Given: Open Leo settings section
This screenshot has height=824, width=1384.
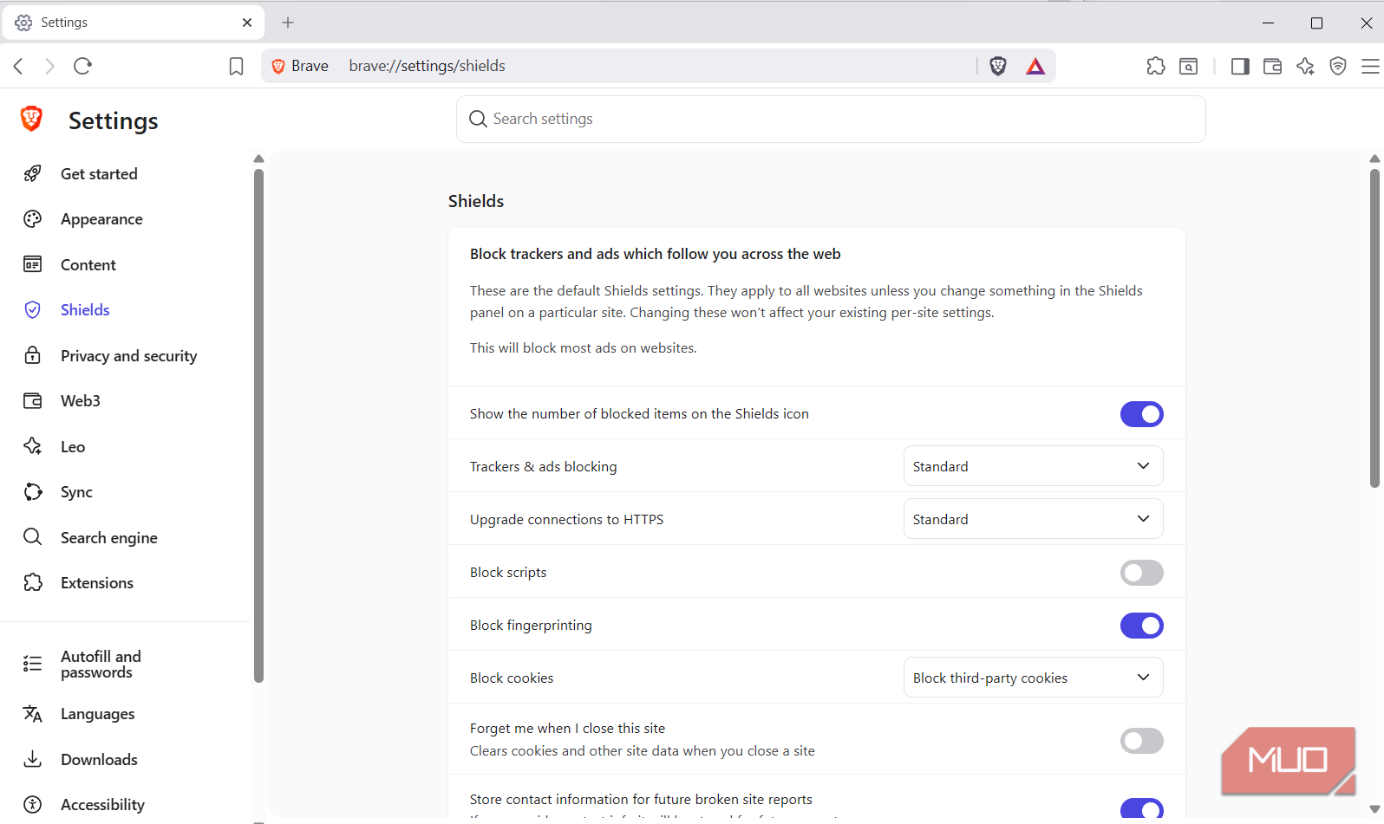Looking at the screenshot, I should [73, 446].
